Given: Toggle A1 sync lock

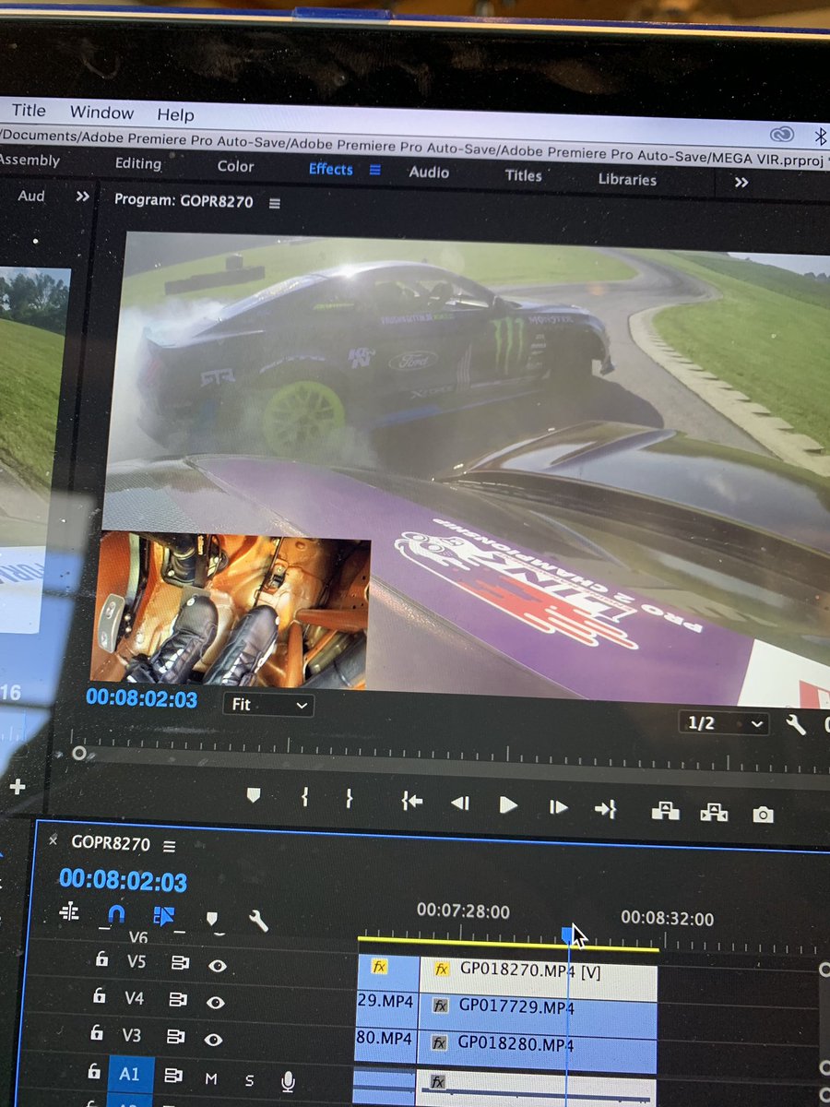Looking at the screenshot, I should [172, 1076].
